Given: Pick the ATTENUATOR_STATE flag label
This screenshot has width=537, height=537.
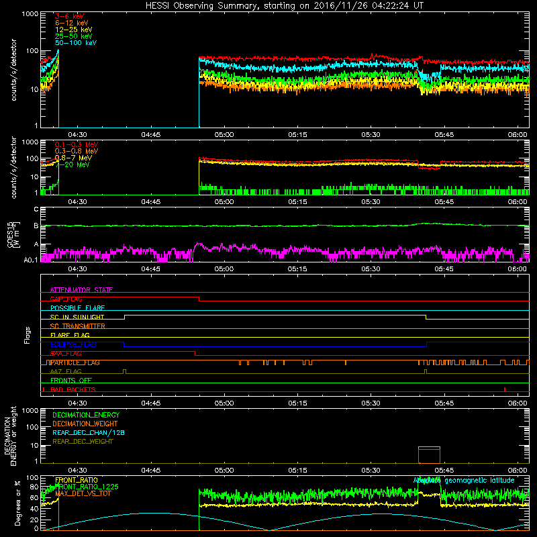Looking at the screenshot, I should (x=81, y=290).
